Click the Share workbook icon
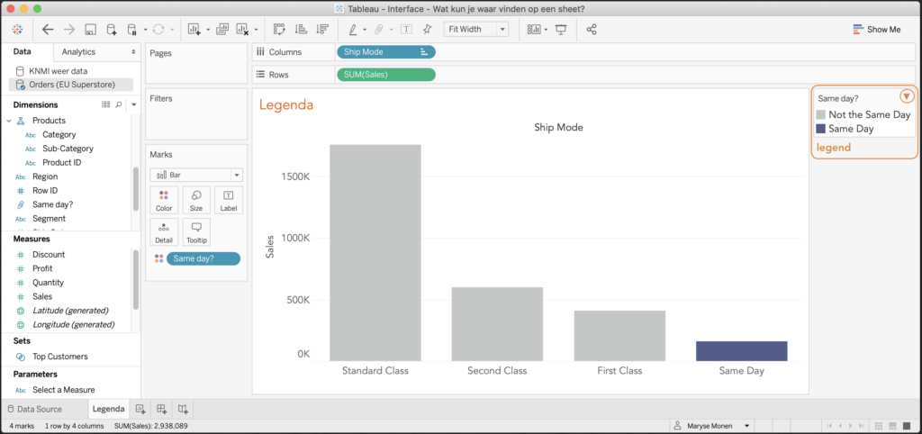Viewport: 922px width, 434px height. click(x=592, y=30)
